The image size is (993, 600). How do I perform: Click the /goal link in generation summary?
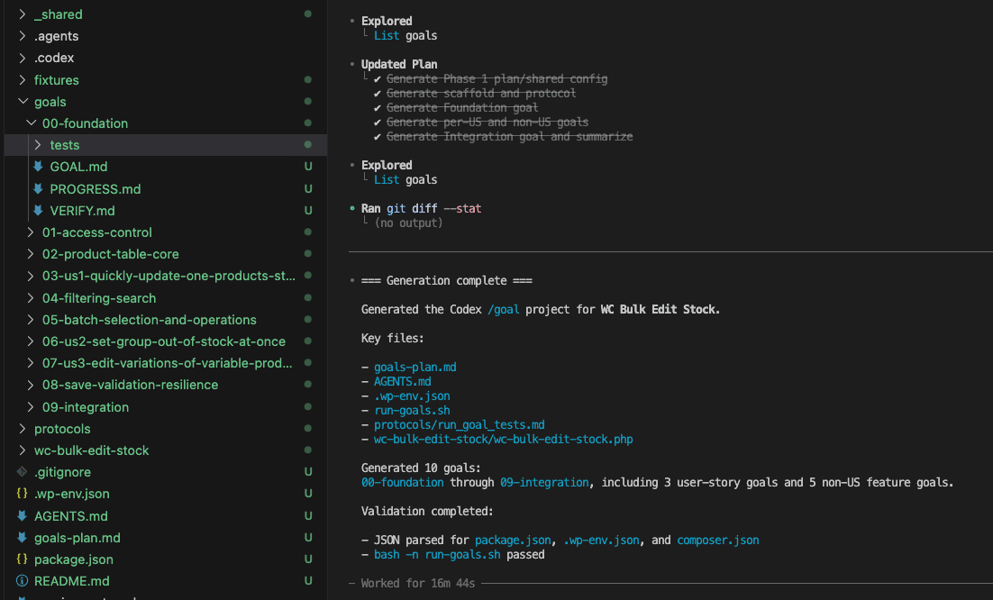[x=504, y=310]
